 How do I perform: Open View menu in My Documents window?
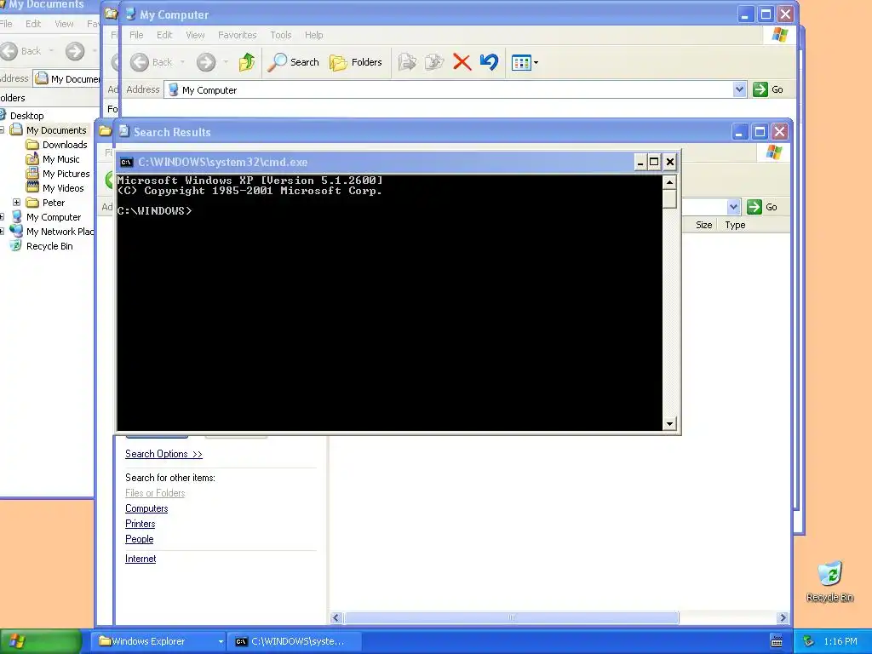pos(64,24)
